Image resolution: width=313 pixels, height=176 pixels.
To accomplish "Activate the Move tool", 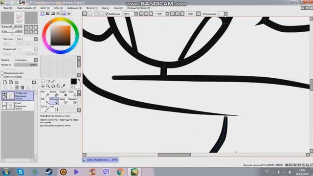I will point(43,86).
